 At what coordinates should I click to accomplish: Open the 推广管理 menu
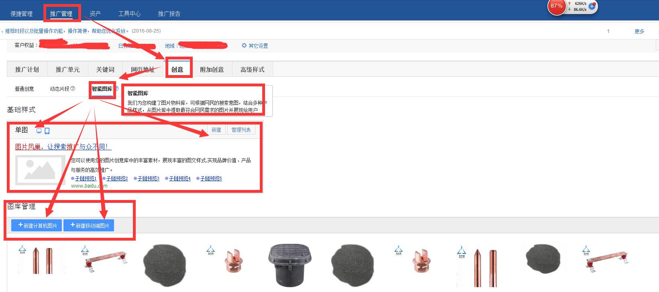[61, 14]
